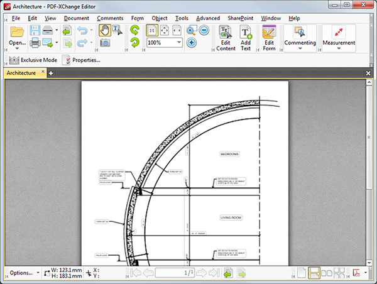Switch to continuous page layout
This screenshot has height=284, width=377.
pyautogui.click(x=314, y=273)
